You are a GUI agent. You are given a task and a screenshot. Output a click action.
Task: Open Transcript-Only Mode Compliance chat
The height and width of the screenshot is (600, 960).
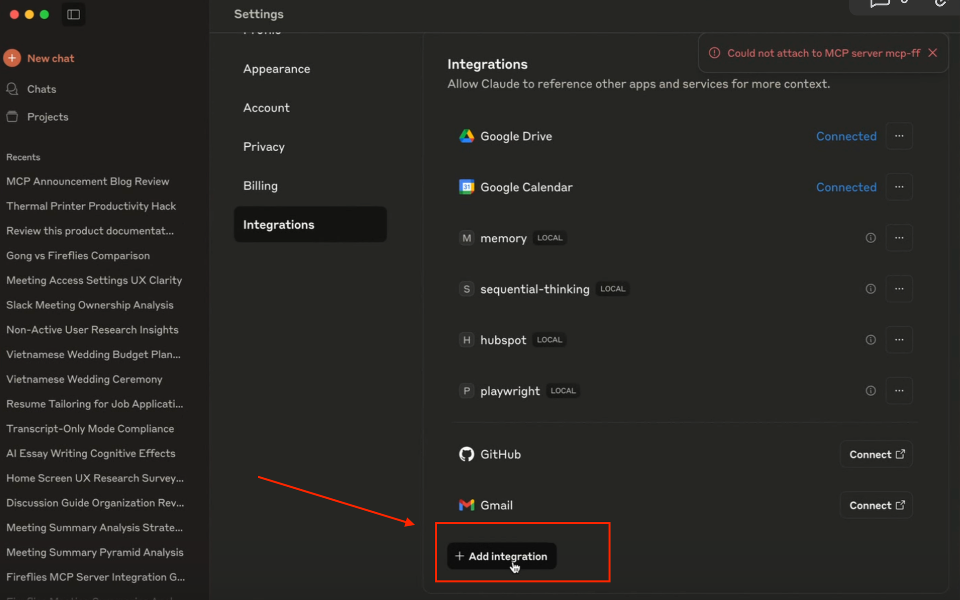click(x=90, y=429)
